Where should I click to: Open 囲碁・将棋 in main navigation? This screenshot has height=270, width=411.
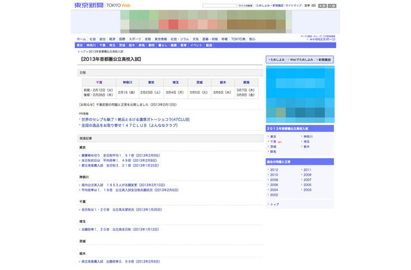[210, 39]
